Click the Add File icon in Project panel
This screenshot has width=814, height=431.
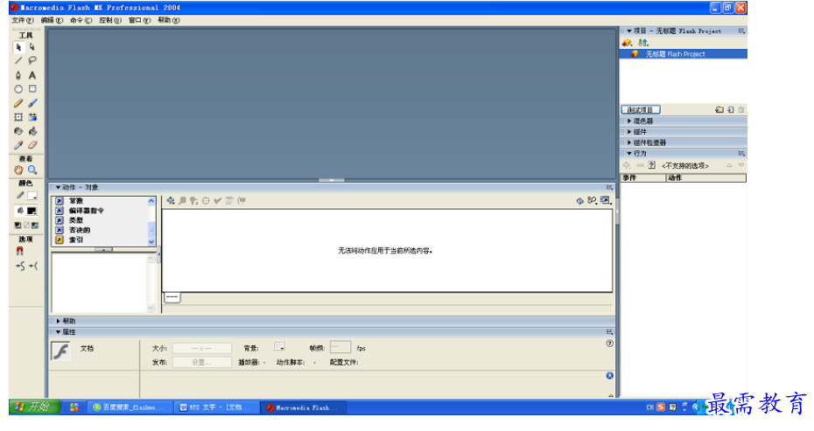731,110
